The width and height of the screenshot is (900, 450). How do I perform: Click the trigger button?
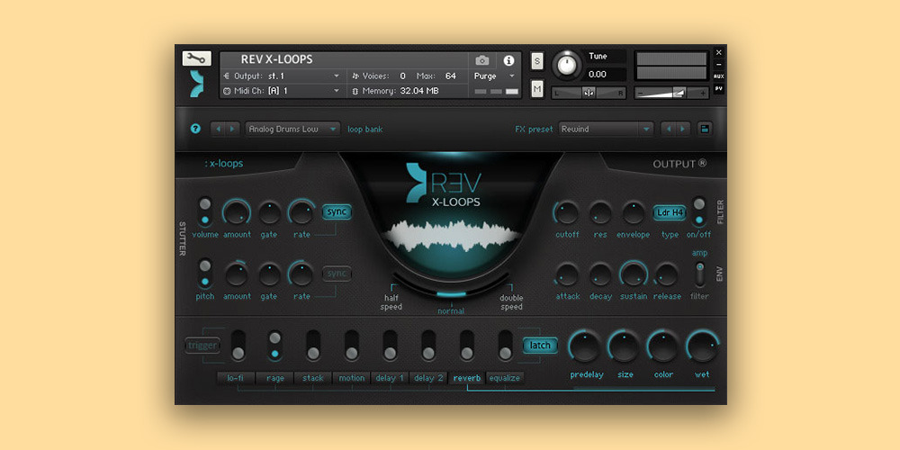[202, 346]
